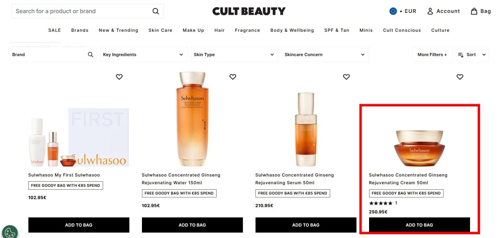The image size is (501, 238).
Task: Favorite the Ginseng Rejuvenating Cream with heart
Action: point(460,77)
